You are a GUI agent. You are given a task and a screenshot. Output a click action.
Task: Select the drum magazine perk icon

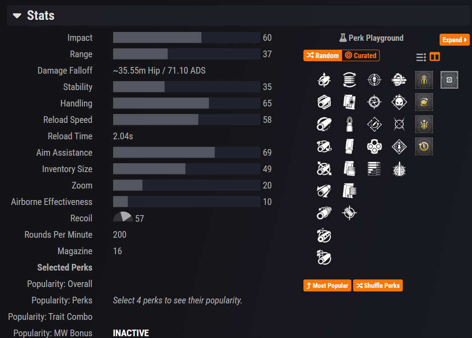pyautogui.click(x=374, y=146)
